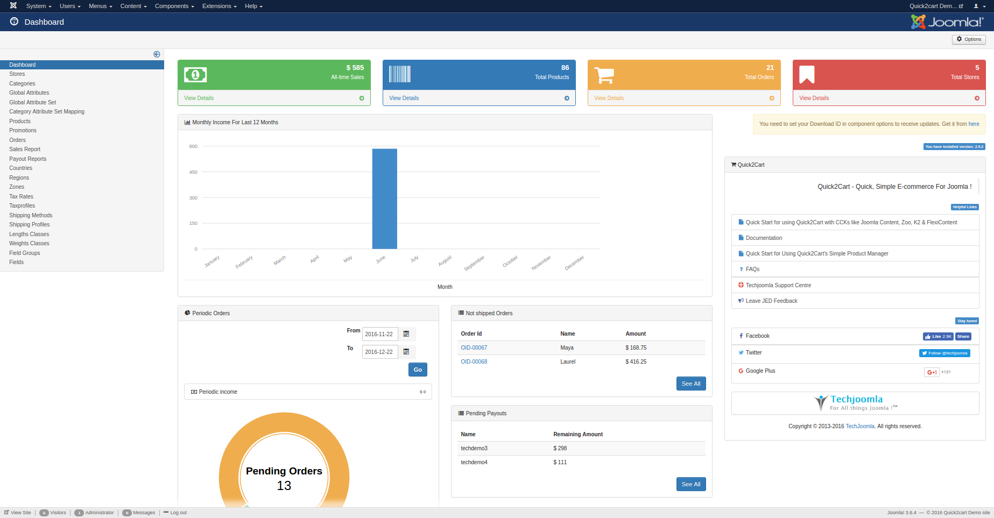Click the Joomla logo in top-left corner
The height and width of the screenshot is (518, 994).
point(13,6)
